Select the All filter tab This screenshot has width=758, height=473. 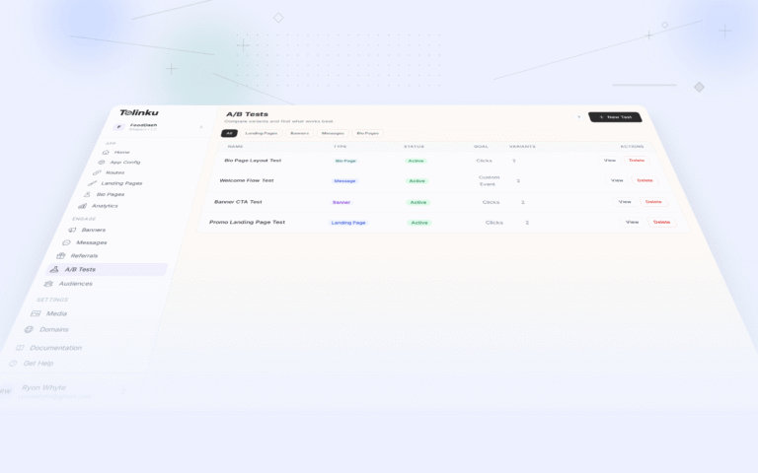229,133
